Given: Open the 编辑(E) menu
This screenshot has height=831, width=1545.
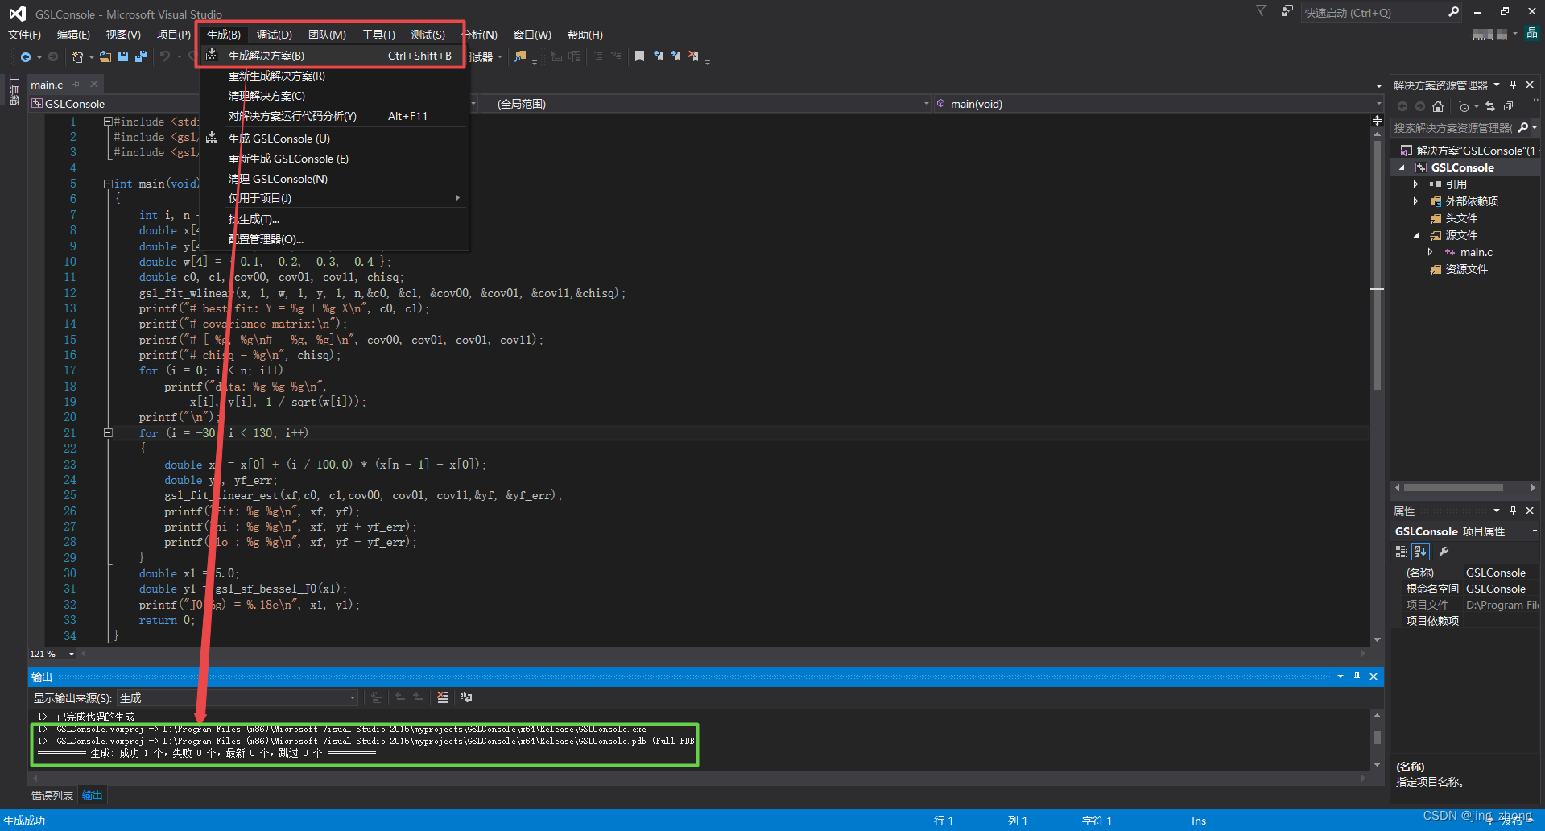Looking at the screenshot, I should (x=73, y=35).
